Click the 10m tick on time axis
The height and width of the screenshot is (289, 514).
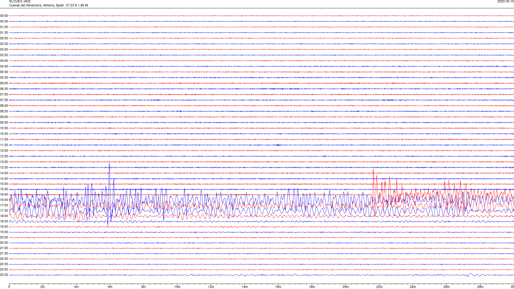[177, 287]
